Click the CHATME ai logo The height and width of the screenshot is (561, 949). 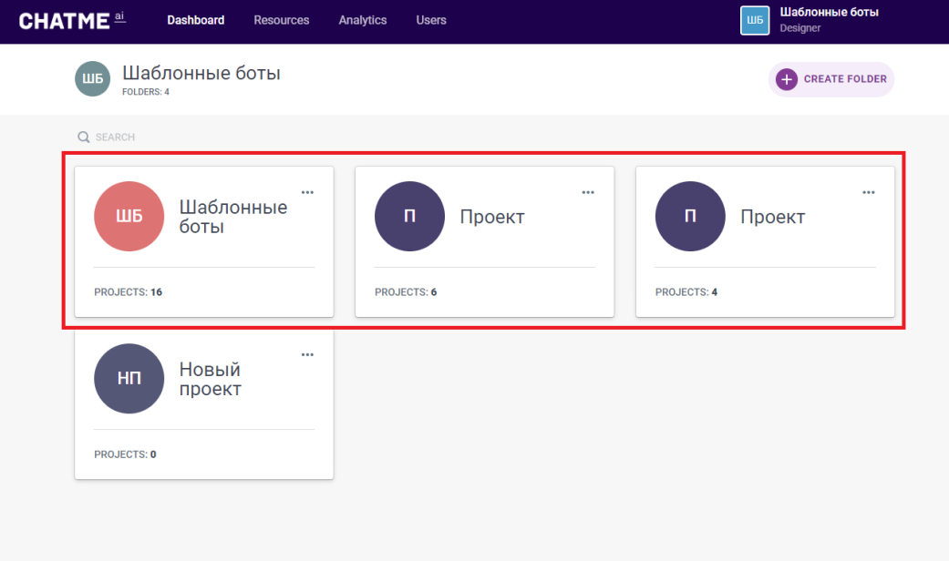(73, 21)
